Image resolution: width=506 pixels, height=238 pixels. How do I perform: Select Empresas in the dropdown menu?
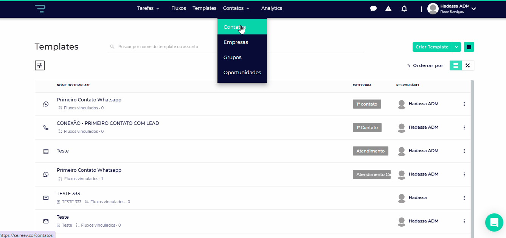242,42
